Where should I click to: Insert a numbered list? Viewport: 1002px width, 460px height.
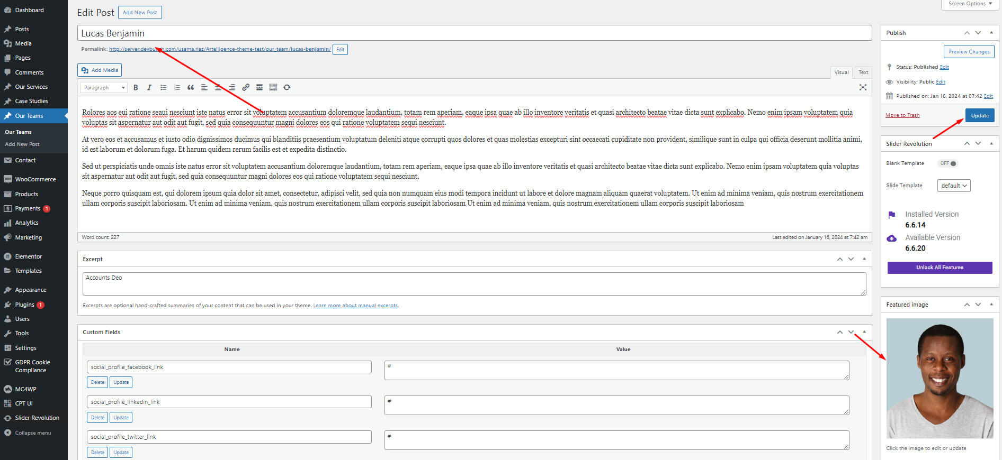177,88
